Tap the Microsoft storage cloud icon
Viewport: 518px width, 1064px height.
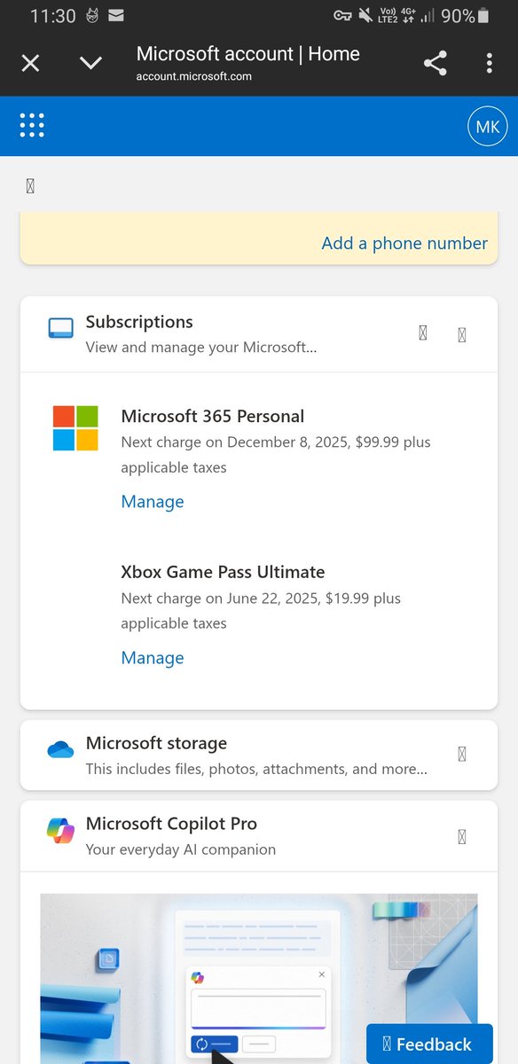(60, 750)
